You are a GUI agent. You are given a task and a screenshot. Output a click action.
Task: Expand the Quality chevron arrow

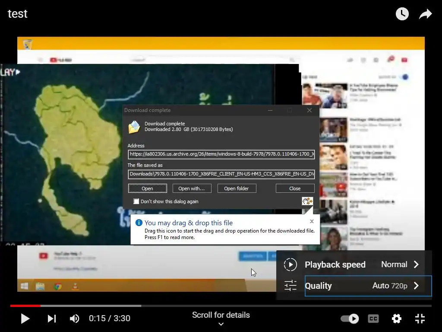(416, 286)
